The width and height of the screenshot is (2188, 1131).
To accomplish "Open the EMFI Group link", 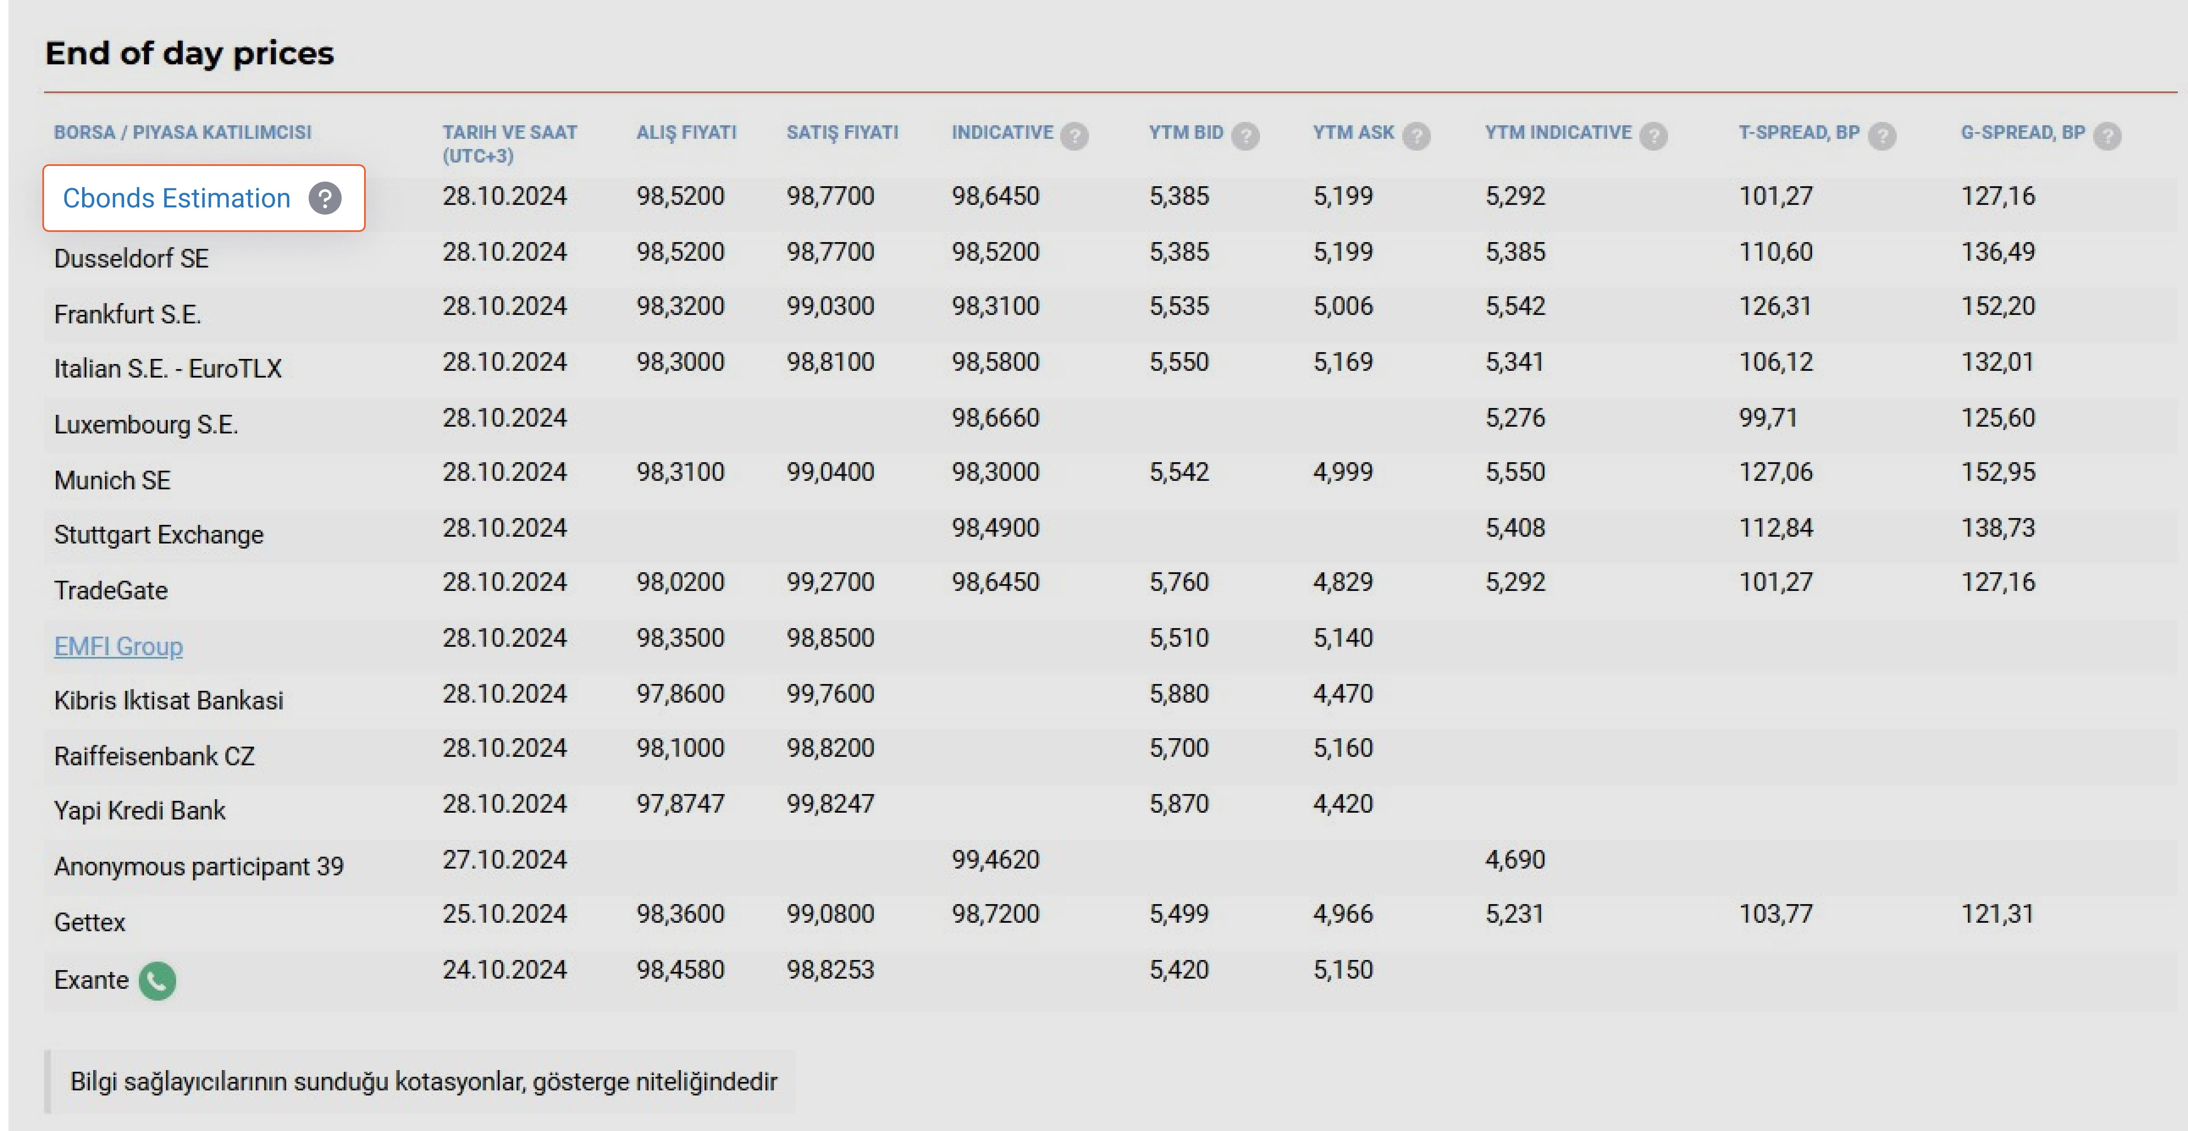I will [118, 646].
